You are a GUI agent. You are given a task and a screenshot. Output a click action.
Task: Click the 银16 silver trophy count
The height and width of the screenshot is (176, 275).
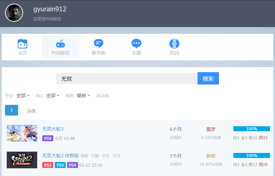[253, 138]
